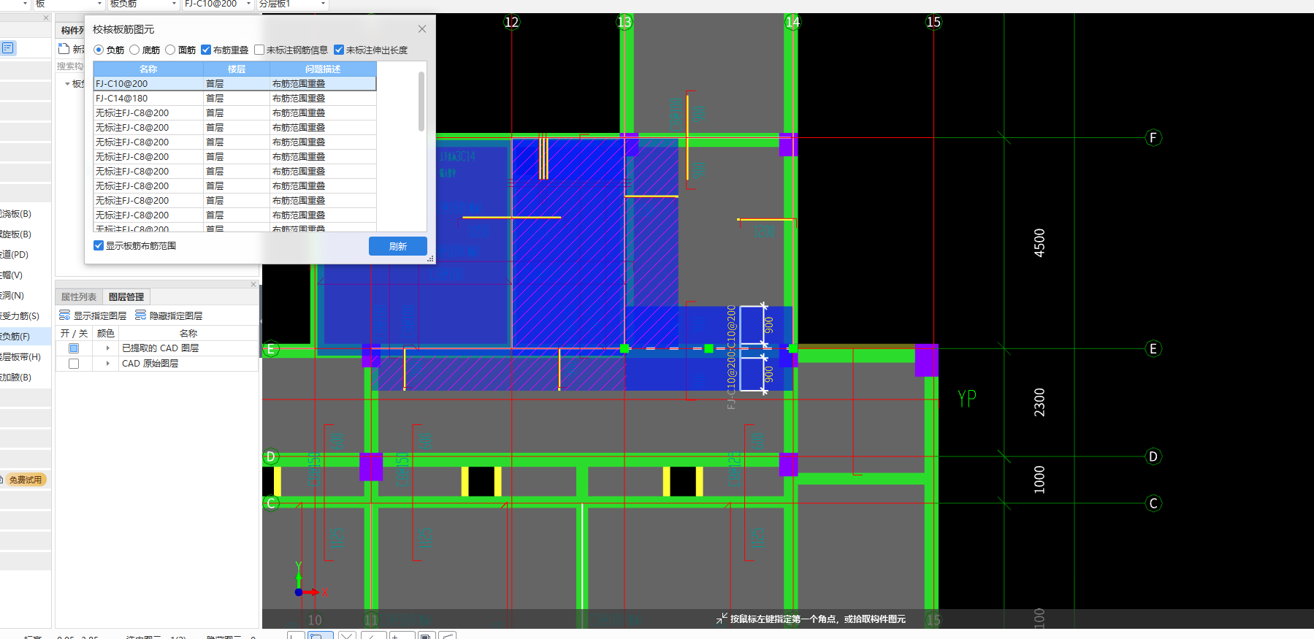The height and width of the screenshot is (639, 1314).
Task: Click the 免费试用 badge
Action: [x=26, y=480]
